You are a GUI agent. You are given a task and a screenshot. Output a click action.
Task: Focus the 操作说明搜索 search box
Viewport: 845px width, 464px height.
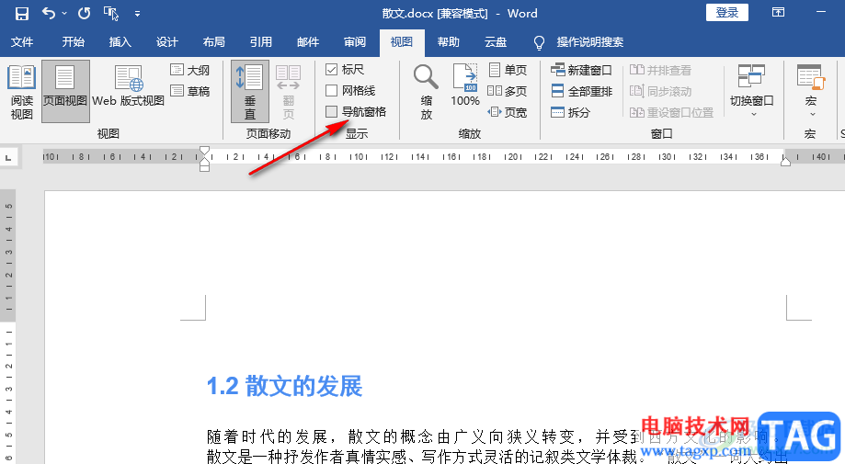point(590,42)
